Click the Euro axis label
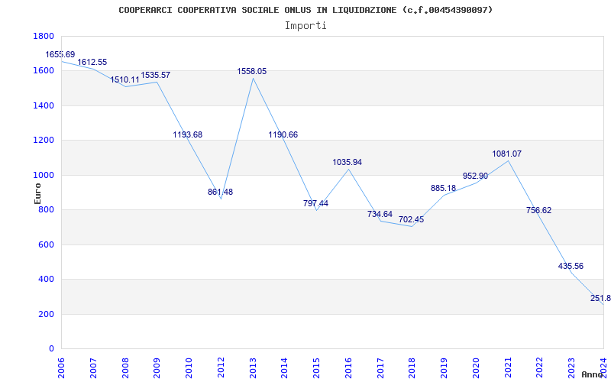Screen dimensions: 611x382 (37, 193)
